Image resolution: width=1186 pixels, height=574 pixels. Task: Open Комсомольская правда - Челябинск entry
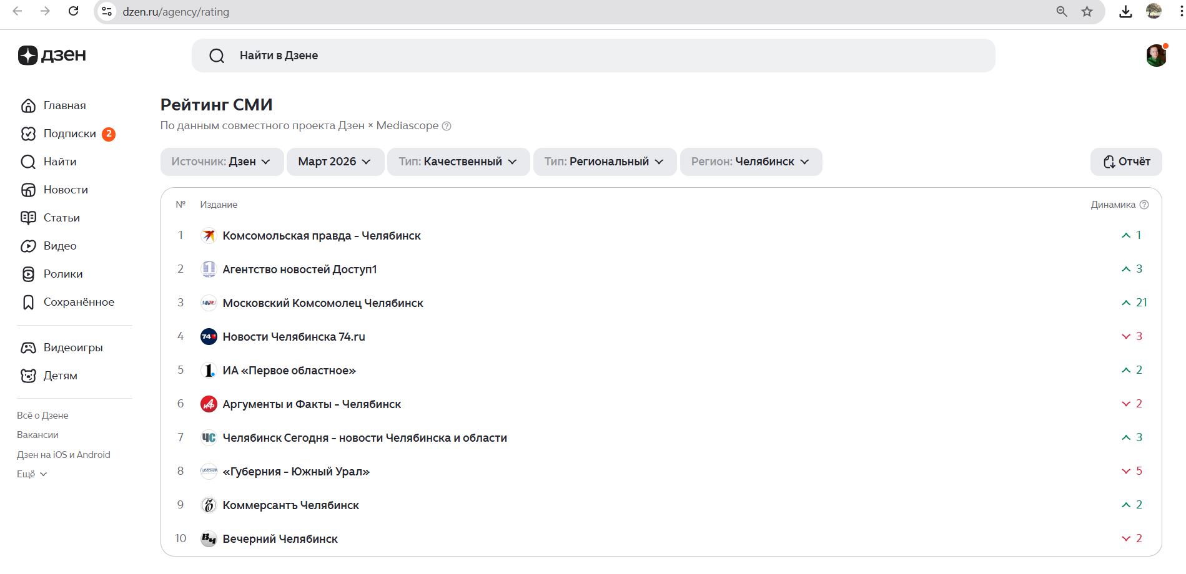click(x=321, y=236)
